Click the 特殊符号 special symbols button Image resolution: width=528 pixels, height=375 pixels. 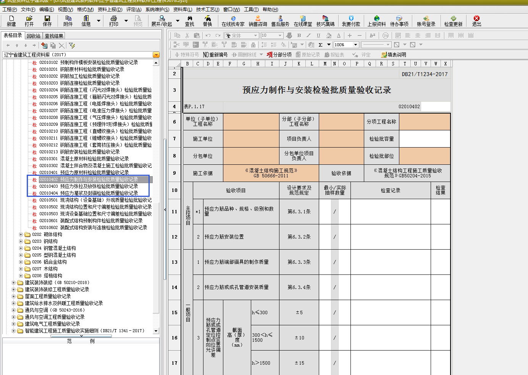coord(187,55)
